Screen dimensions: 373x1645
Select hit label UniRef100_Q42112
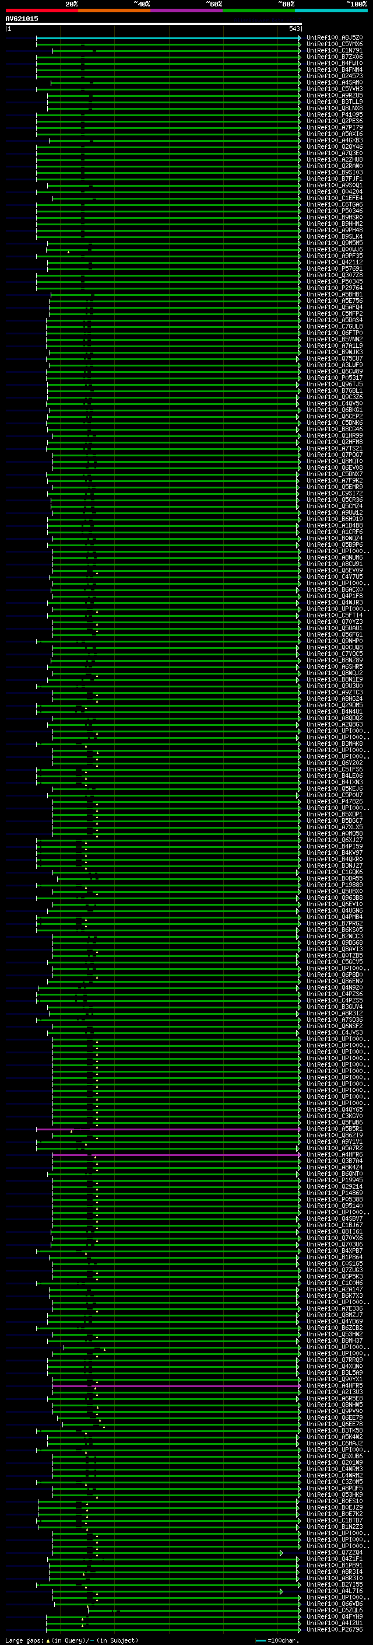point(334,263)
